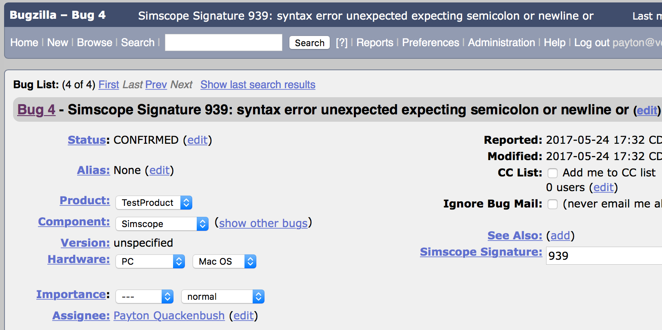Click the Payton Quackenbush assignee link

(169, 316)
